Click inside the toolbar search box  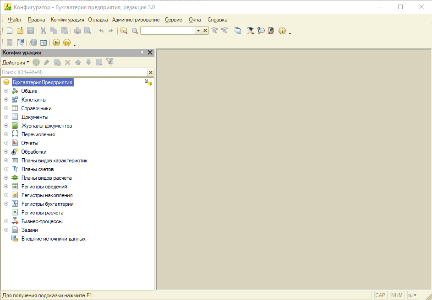[168, 31]
